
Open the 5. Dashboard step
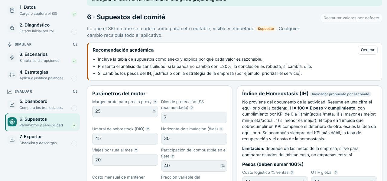tap(42, 104)
